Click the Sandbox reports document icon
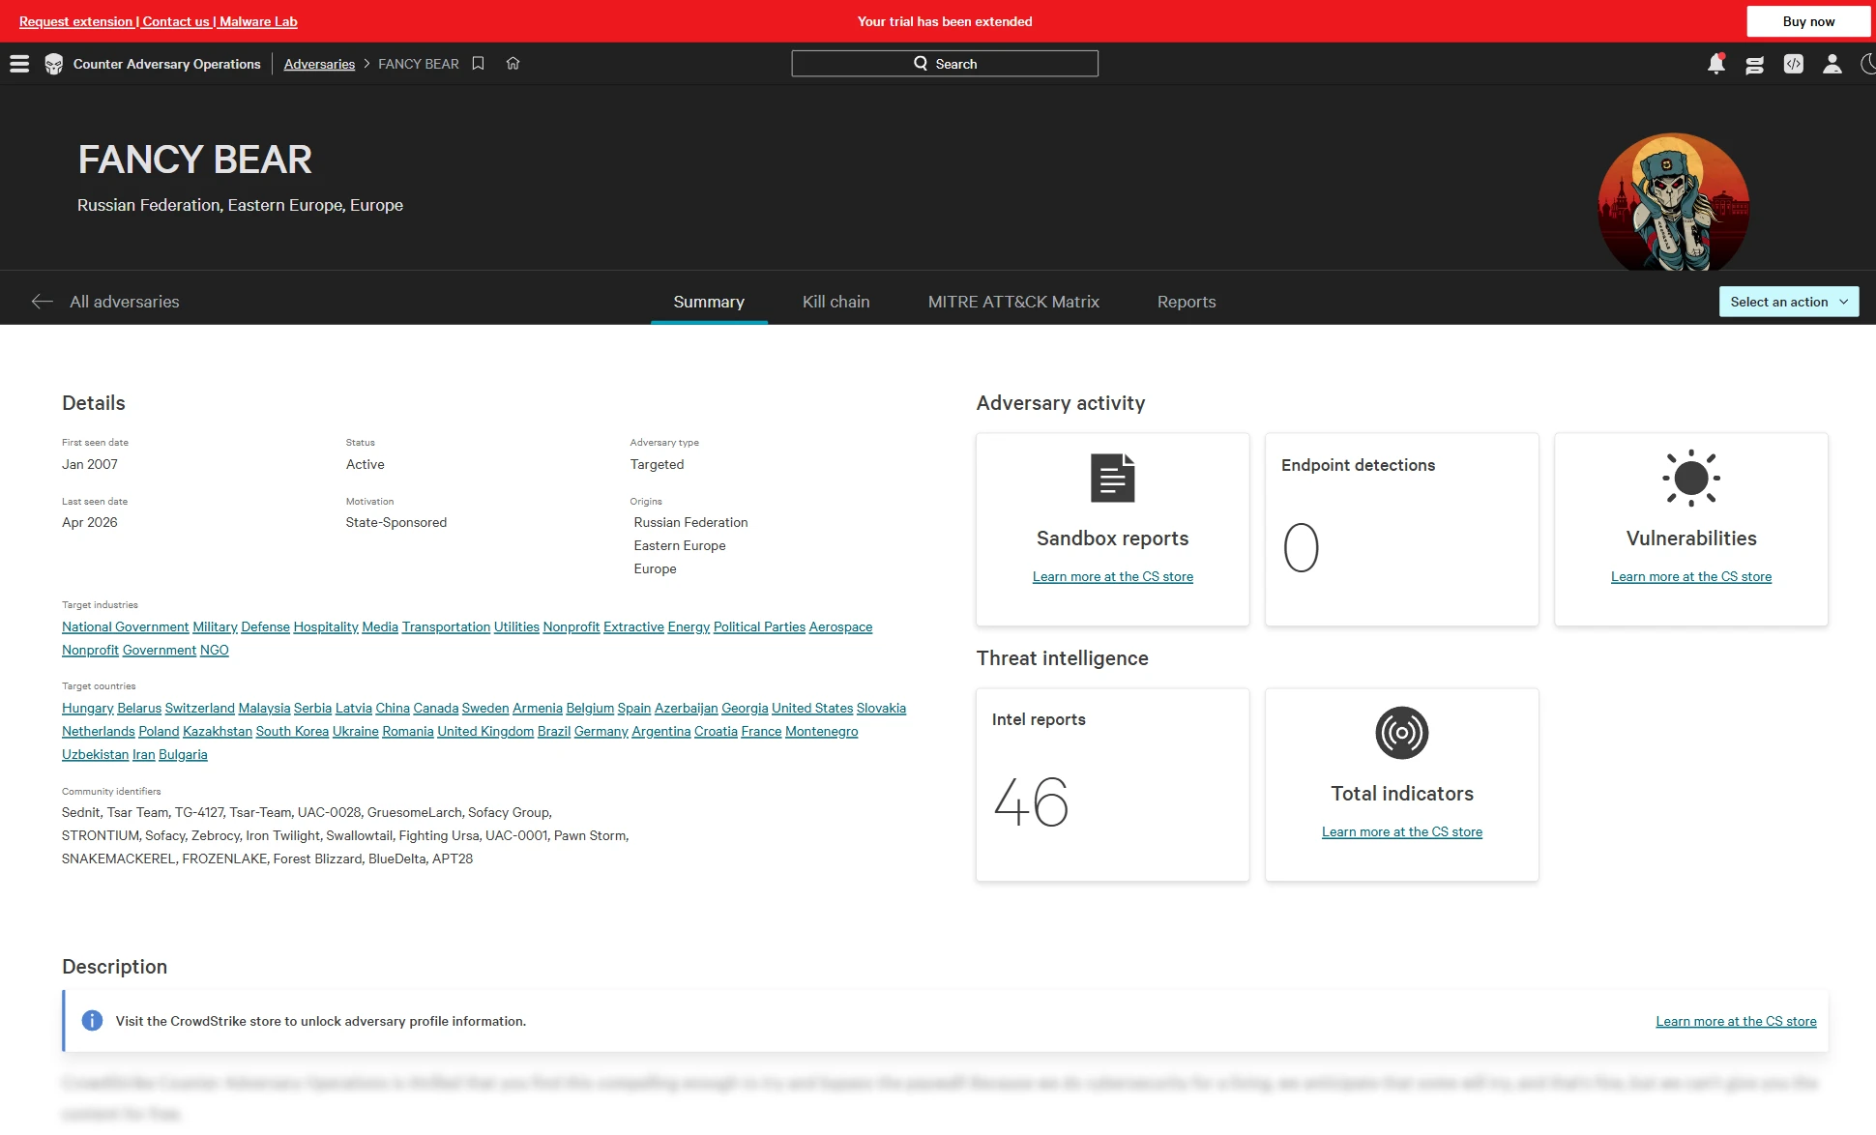The height and width of the screenshot is (1135, 1876). click(x=1112, y=478)
